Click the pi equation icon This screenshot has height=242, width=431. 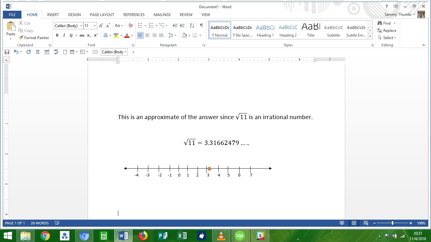pyautogui.click(x=38, y=52)
